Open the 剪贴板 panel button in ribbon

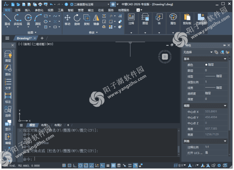click(187, 23)
